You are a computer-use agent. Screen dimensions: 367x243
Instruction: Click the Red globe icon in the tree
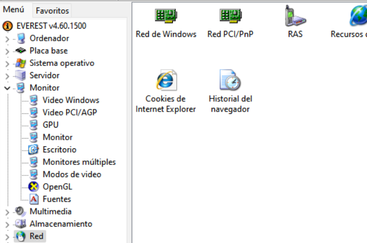(x=21, y=236)
